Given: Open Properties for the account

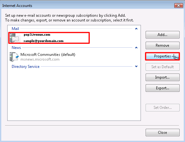Looking at the screenshot, I should pos(162,56).
